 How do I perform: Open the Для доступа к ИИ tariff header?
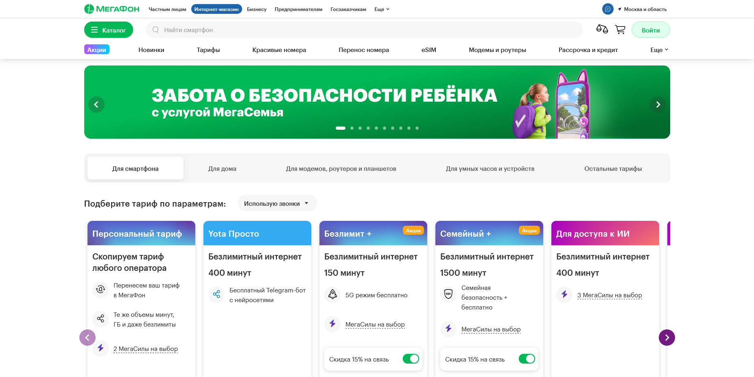pos(605,233)
